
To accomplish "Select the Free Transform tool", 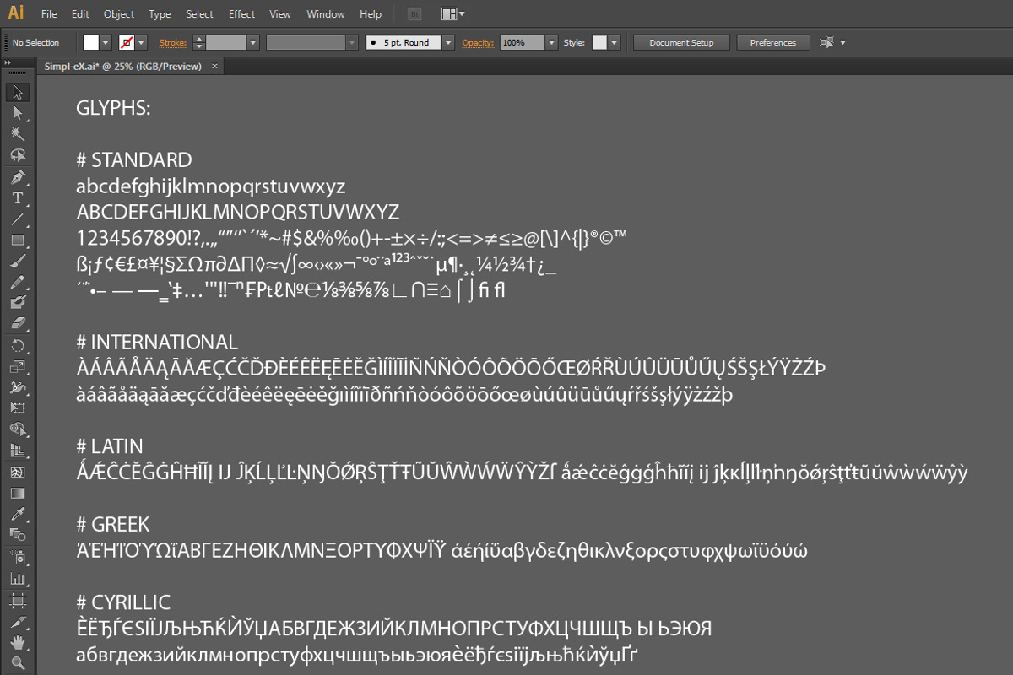I will tap(18, 409).
